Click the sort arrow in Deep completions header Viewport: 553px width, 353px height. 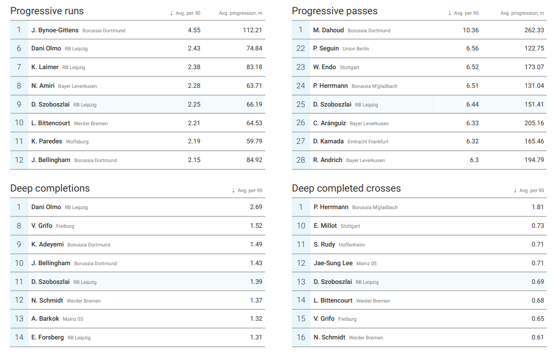pyautogui.click(x=233, y=190)
